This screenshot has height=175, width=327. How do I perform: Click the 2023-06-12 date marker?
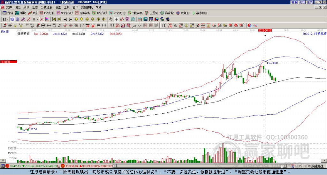click(265, 30)
